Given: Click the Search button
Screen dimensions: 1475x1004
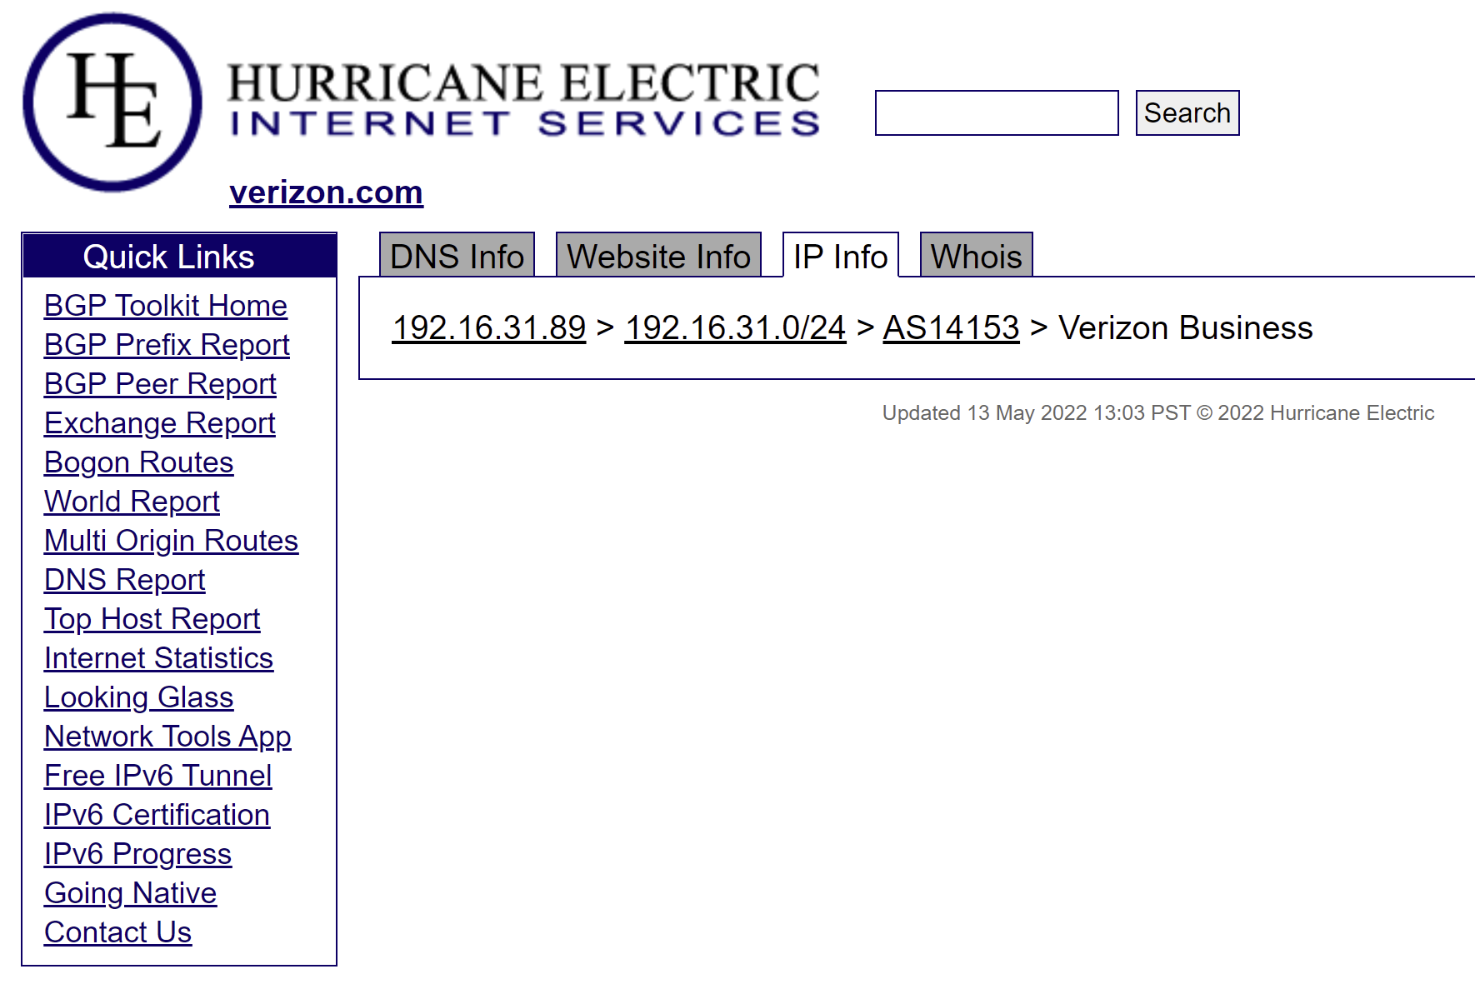Looking at the screenshot, I should point(1187,112).
